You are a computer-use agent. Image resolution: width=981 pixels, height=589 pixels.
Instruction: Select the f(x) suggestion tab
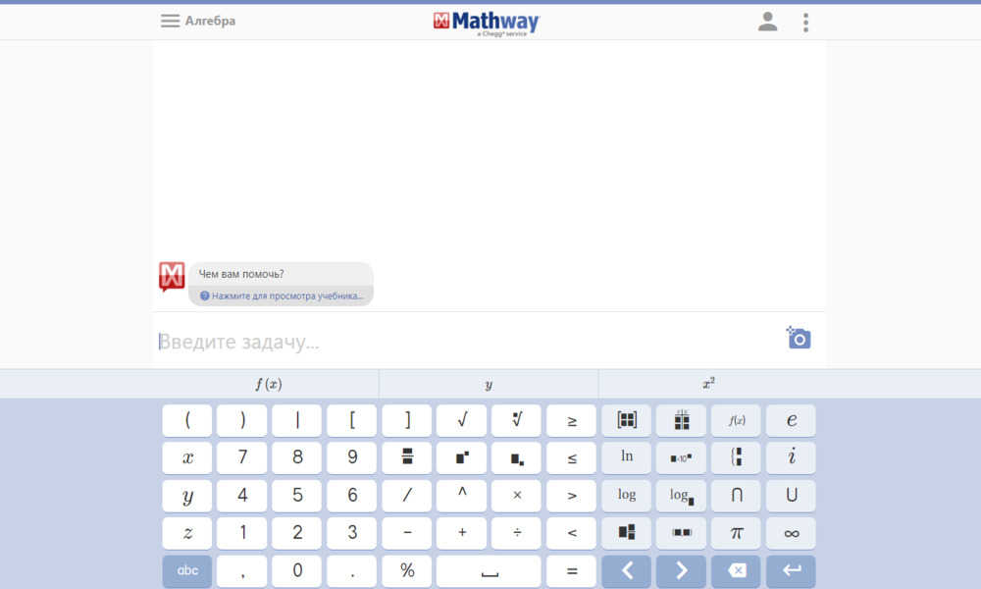point(268,384)
